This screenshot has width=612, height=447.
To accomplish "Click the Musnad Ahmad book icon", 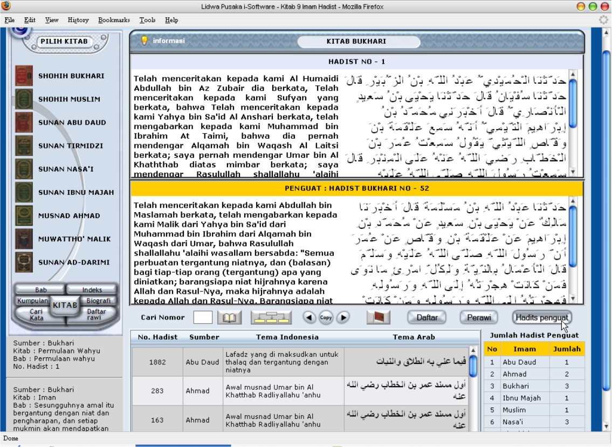I will (24, 215).
